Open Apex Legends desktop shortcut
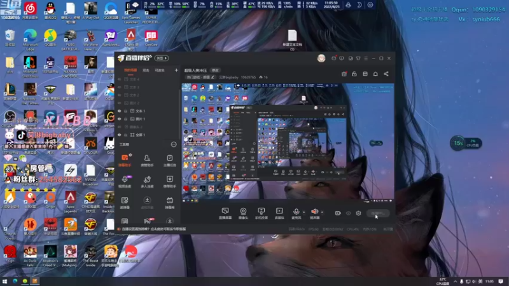The image size is (509, 286). coord(71,201)
